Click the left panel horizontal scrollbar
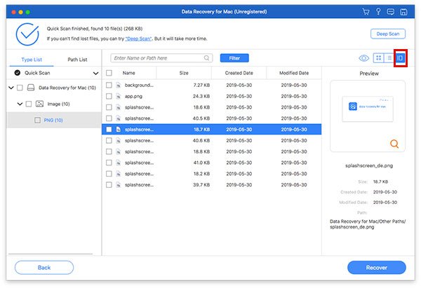The image size is (421, 288). [x=51, y=254]
